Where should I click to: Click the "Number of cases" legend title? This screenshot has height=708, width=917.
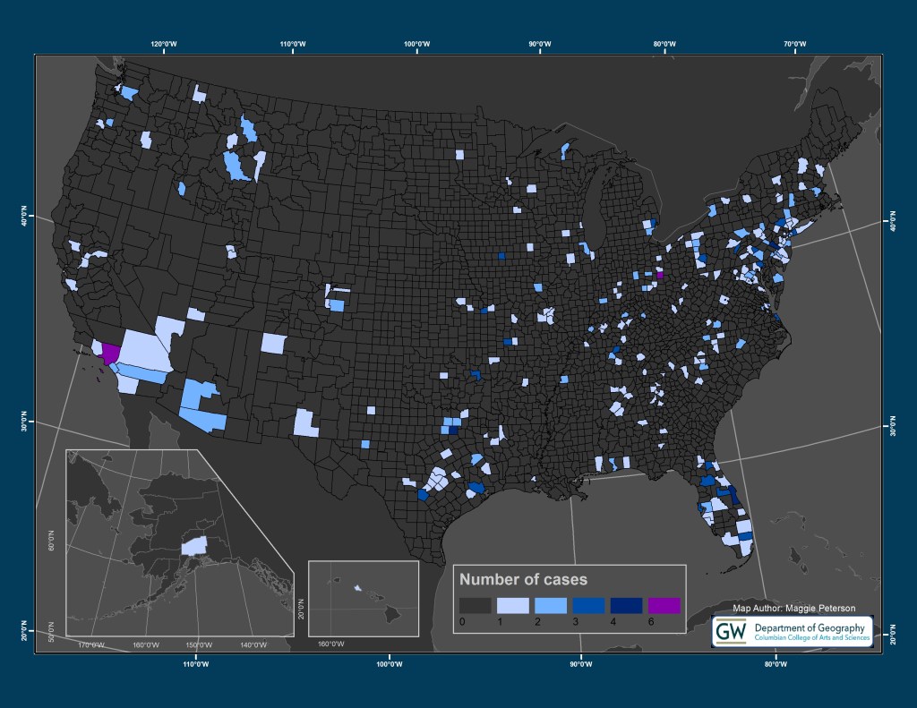point(524,579)
